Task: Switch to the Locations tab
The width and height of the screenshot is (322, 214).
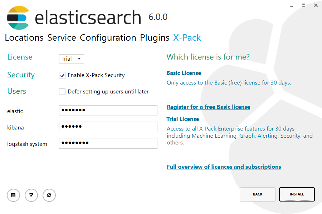Action: pos(24,38)
